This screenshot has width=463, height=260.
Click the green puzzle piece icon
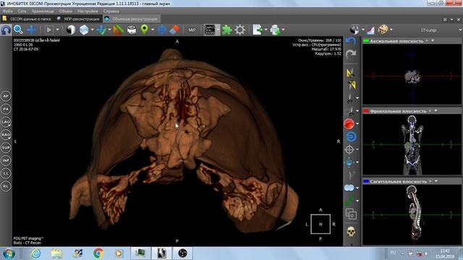[x=226, y=30]
